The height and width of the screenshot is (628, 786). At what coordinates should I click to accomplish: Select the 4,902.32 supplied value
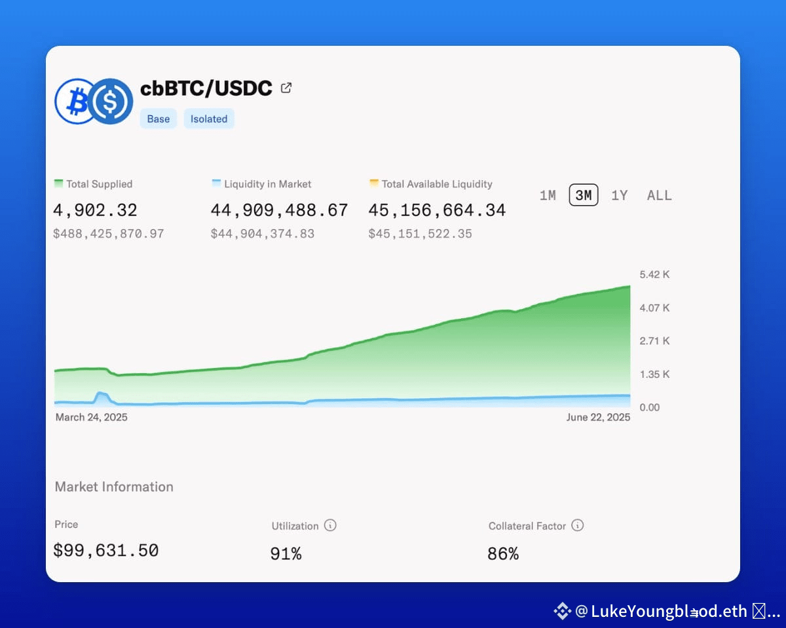(96, 210)
